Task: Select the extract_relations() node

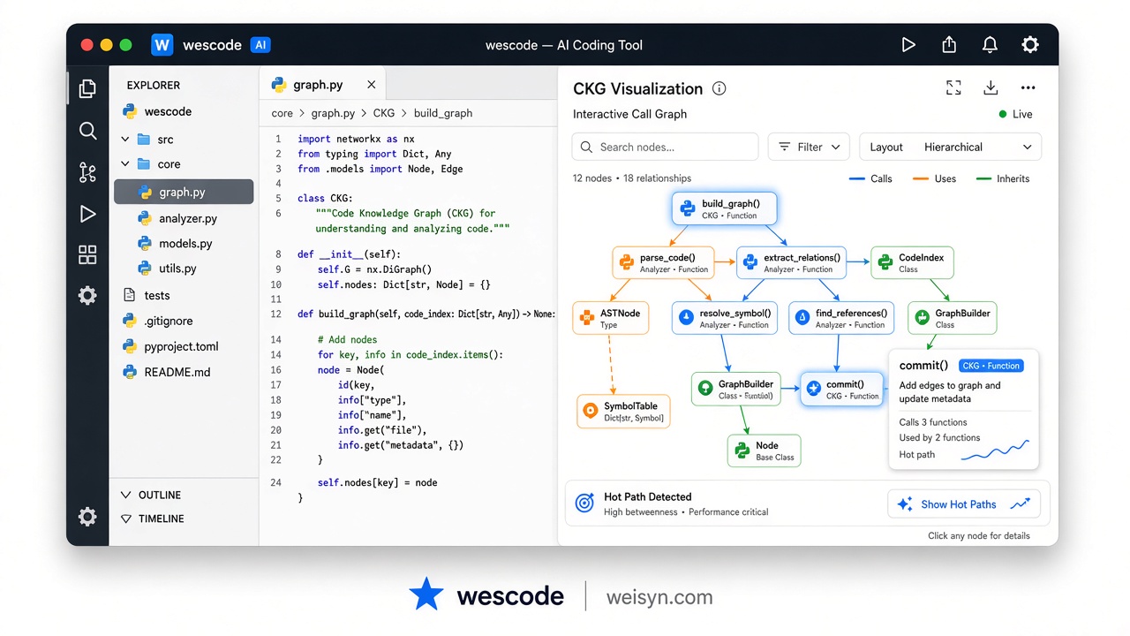Action: click(x=792, y=262)
